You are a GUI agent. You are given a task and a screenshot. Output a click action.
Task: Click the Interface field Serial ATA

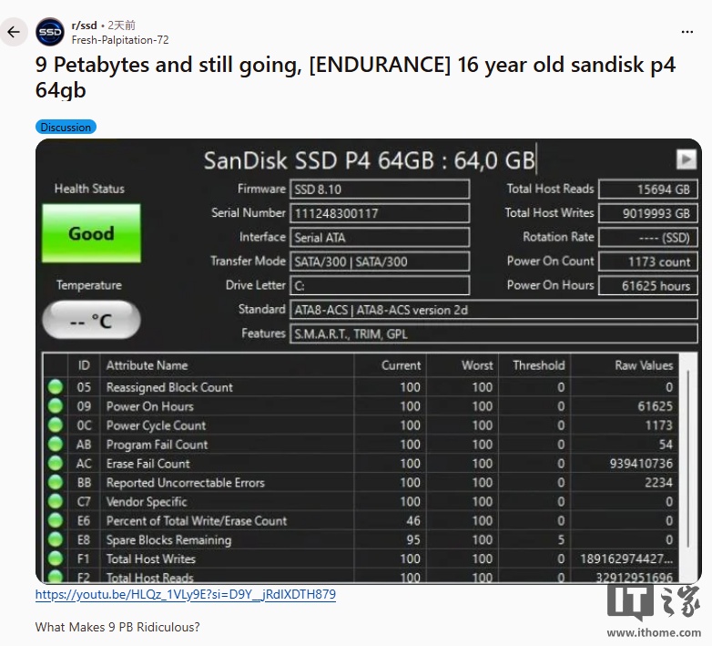click(380, 237)
